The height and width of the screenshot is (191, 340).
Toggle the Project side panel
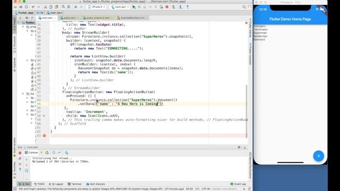(14, 25)
